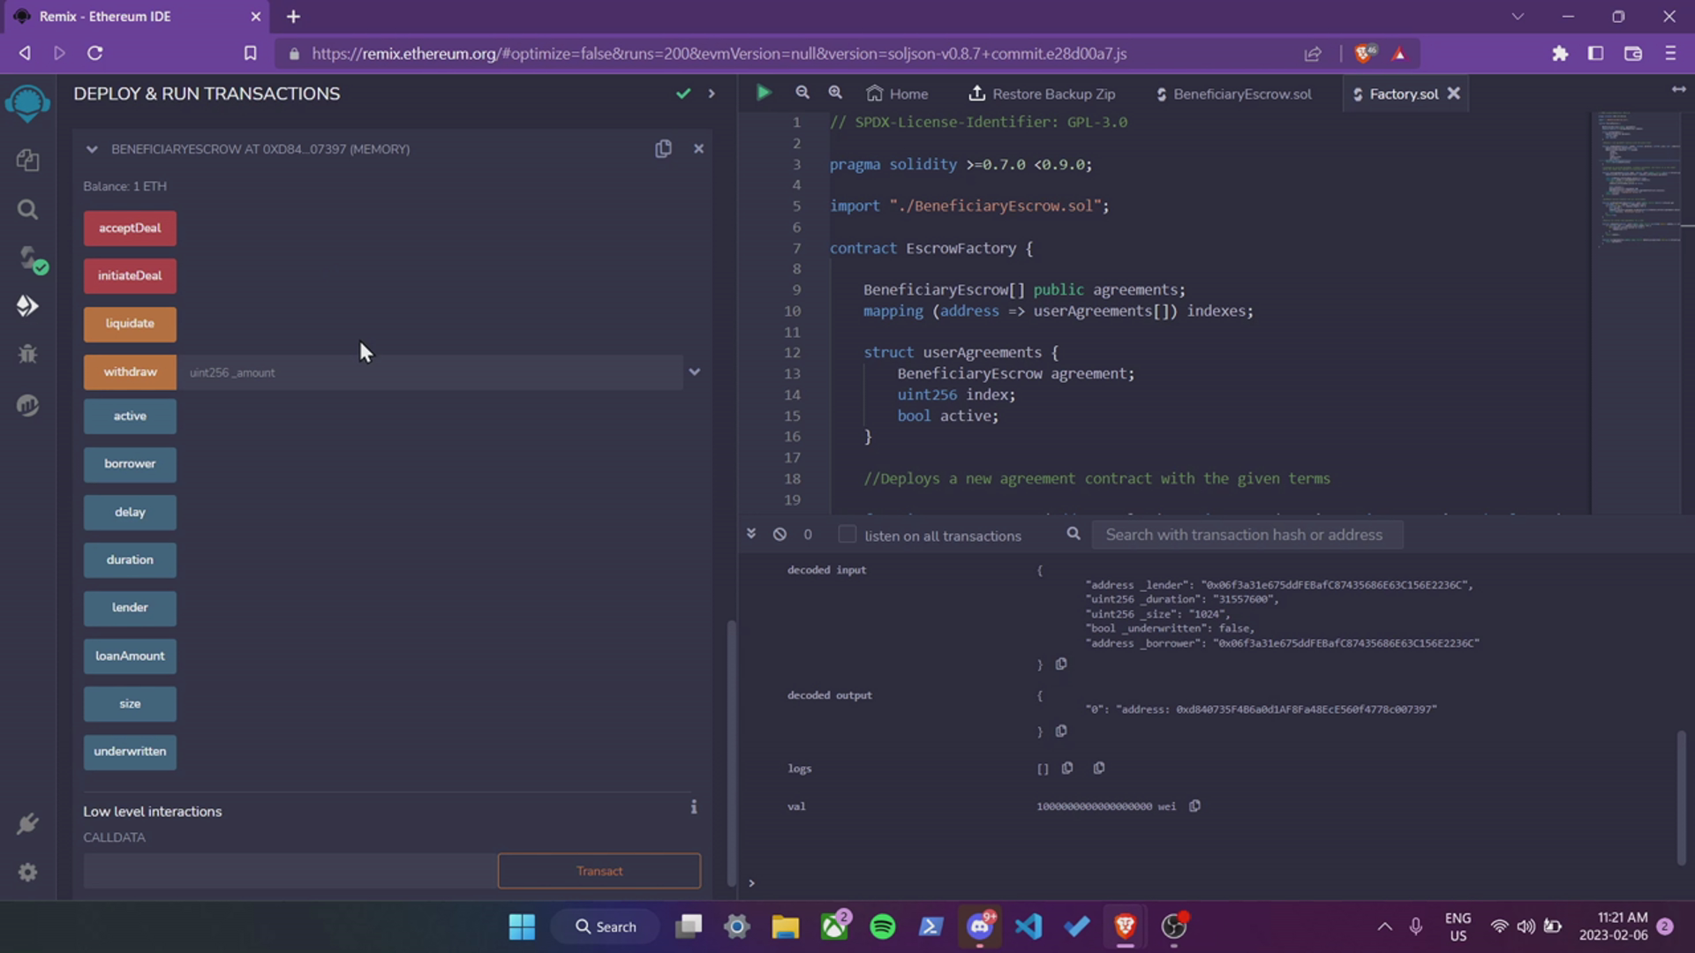This screenshot has height=953, width=1695.
Task: Click the Transact button
Action: (599, 871)
